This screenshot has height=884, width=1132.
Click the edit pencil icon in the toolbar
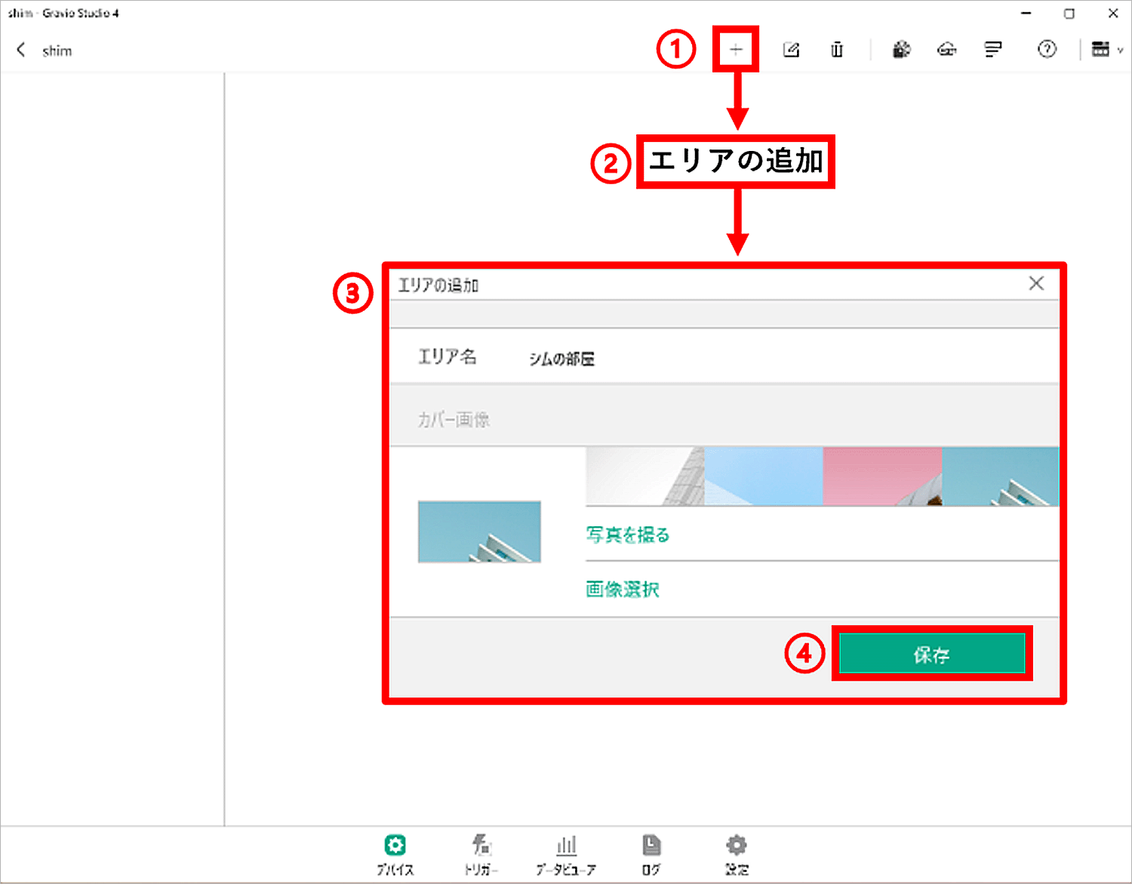[x=791, y=50]
